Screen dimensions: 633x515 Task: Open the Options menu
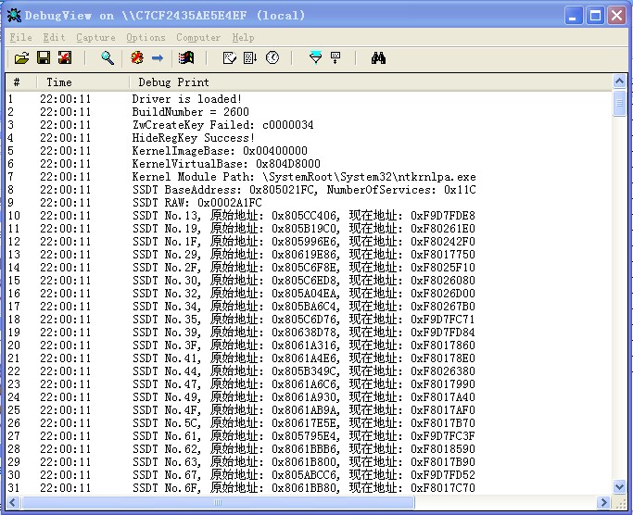point(146,38)
